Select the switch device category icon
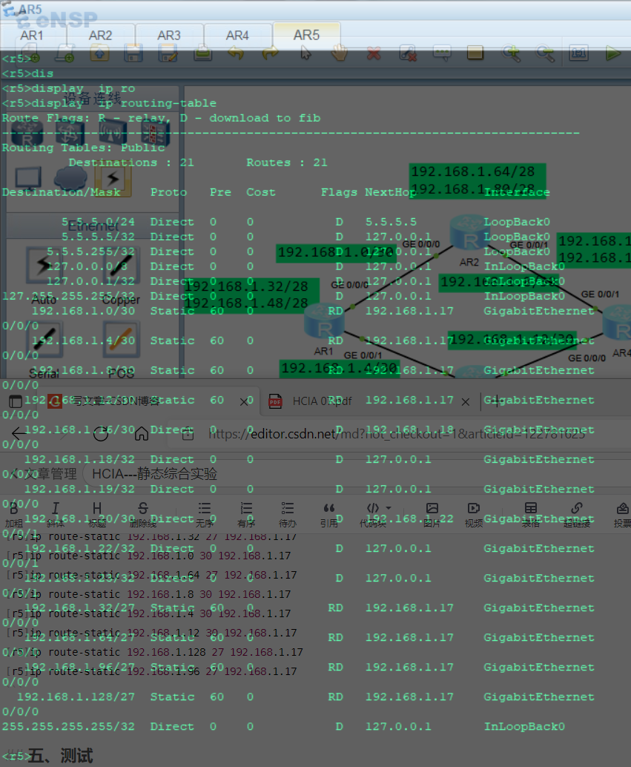 tap(70, 134)
